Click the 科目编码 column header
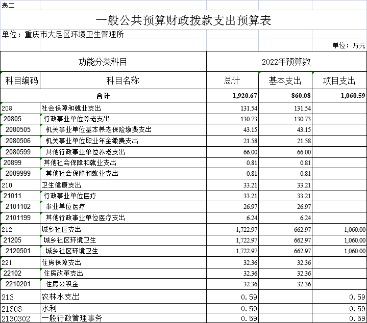The height and width of the screenshot is (323, 367). click(x=20, y=80)
